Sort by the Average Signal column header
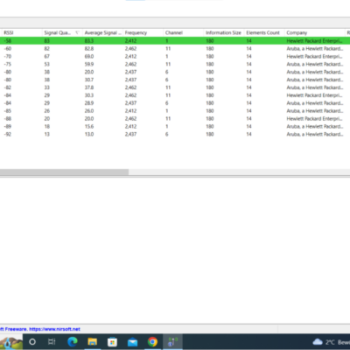 pos(102,32)
